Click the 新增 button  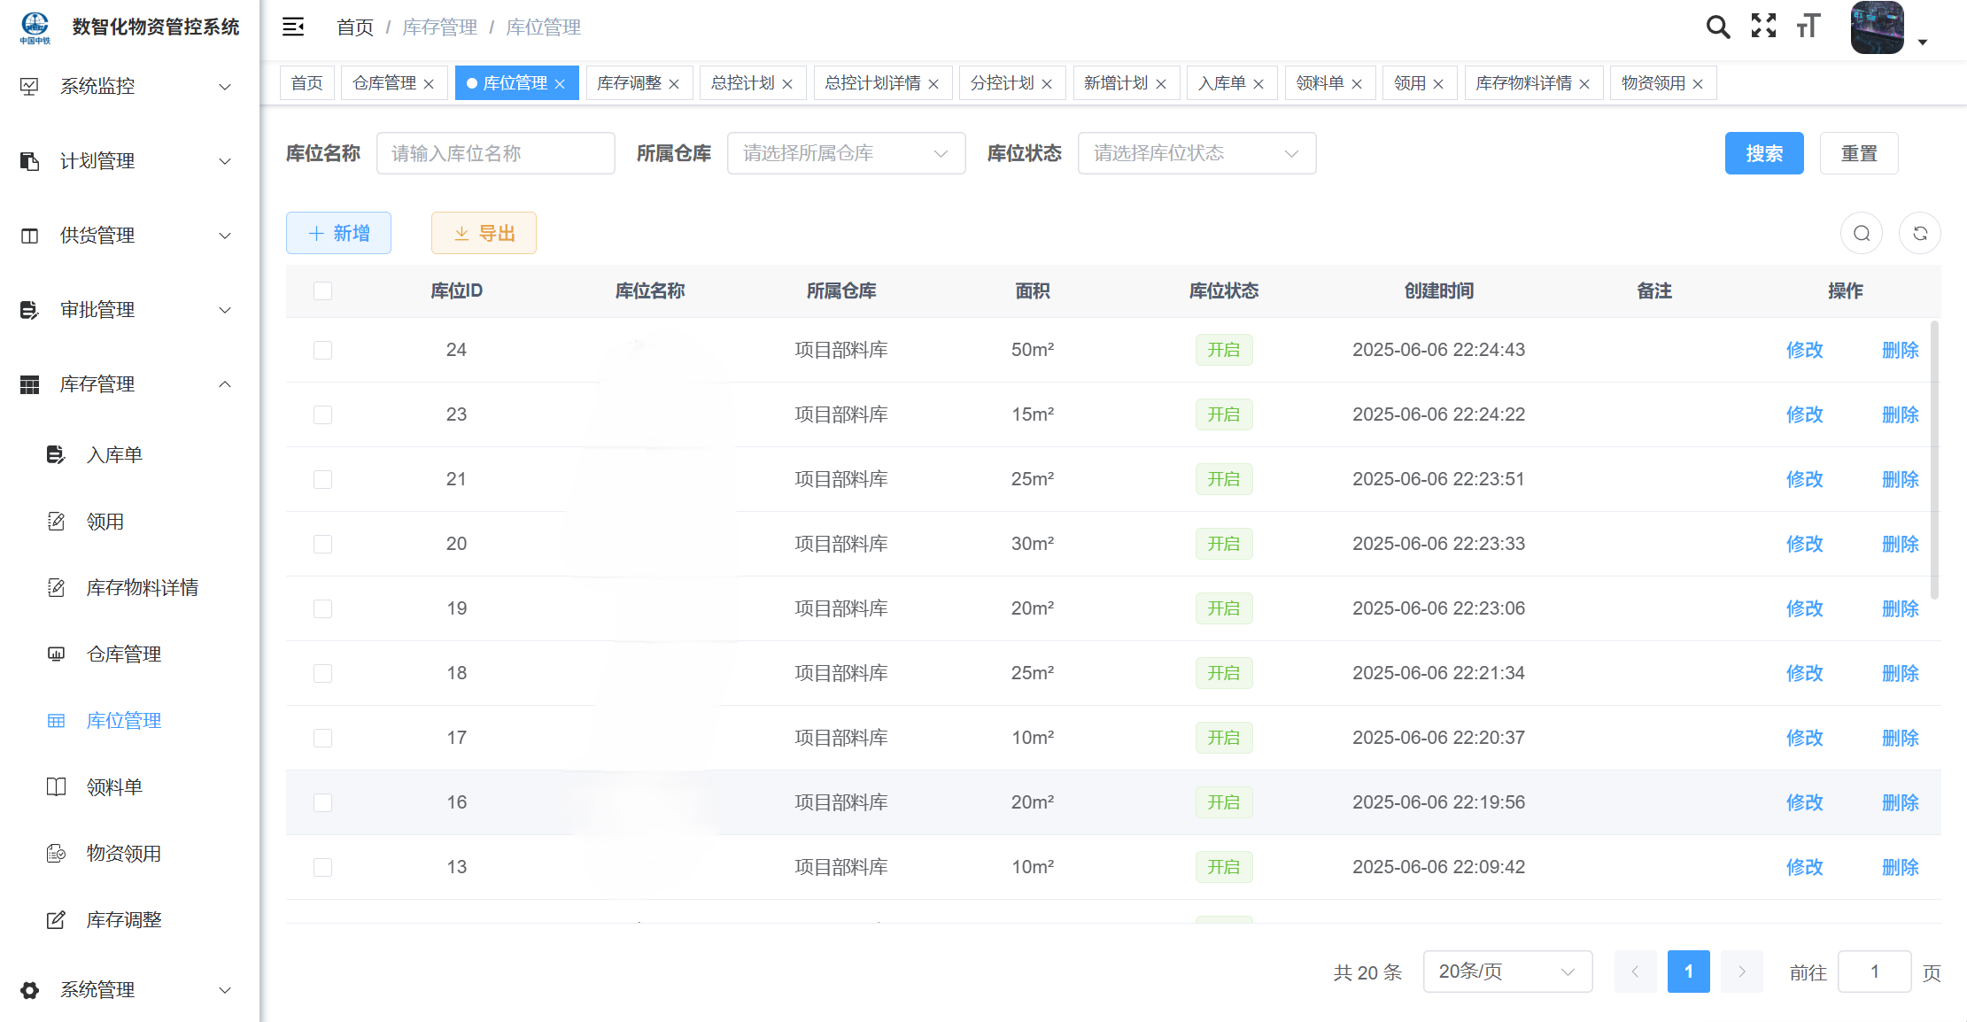point(338,233)
